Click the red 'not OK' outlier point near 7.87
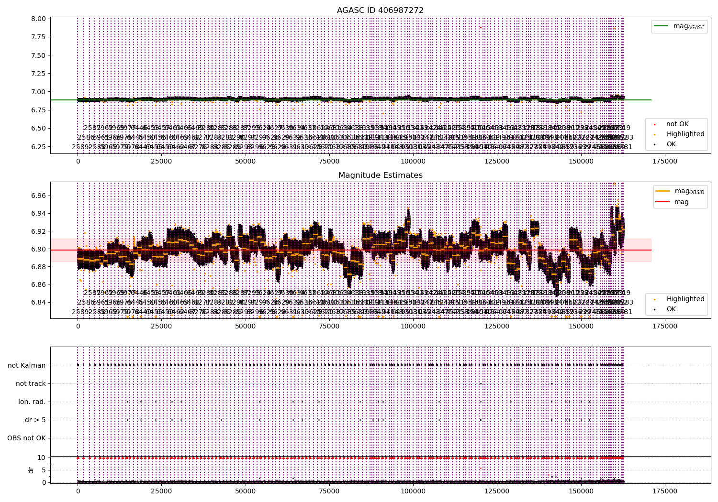This screenshot has width=718, height=502. coord(481,28)
